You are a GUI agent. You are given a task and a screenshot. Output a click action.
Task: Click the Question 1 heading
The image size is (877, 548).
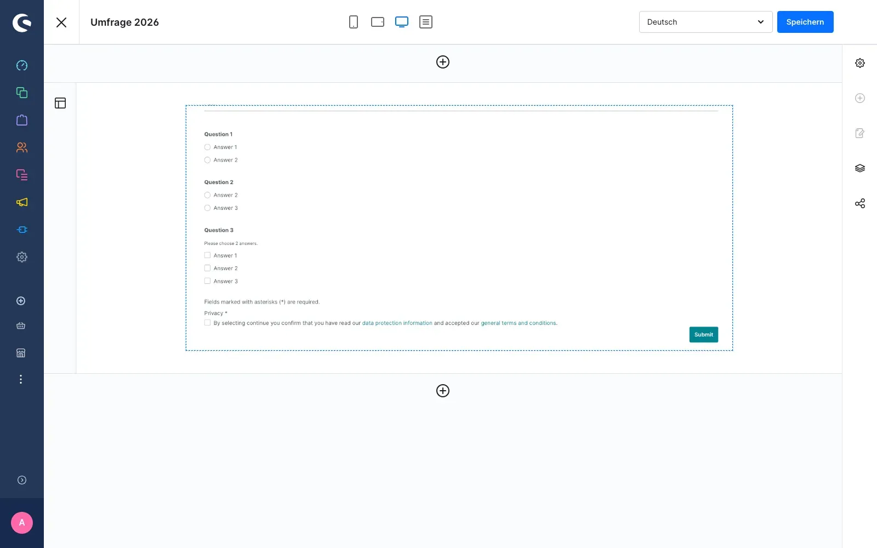pos(218,134)
